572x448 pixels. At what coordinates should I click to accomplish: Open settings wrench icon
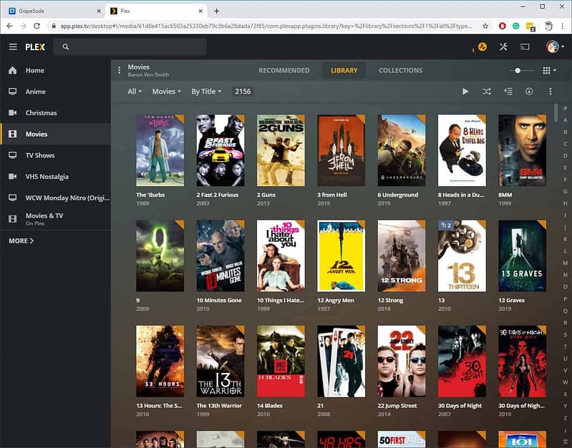pos(503,47)
